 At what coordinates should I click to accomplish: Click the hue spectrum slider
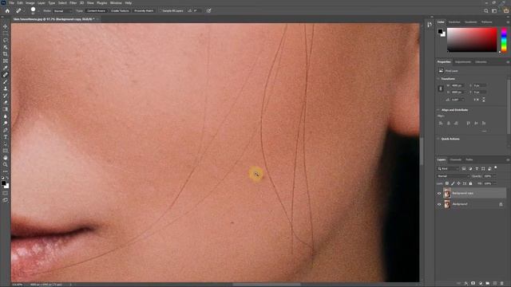click(x=504, y=40)
